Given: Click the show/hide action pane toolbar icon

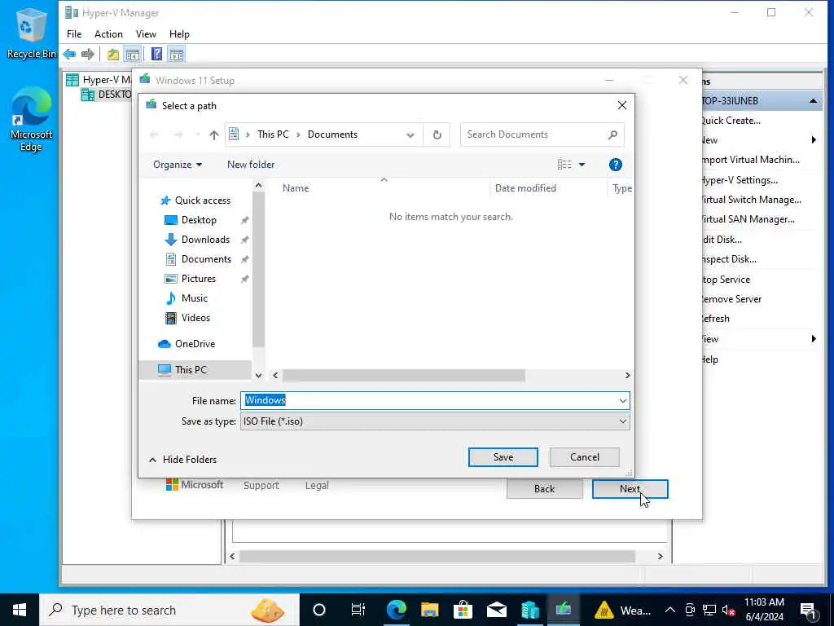Looking at the screenshot, I should 176,54.
